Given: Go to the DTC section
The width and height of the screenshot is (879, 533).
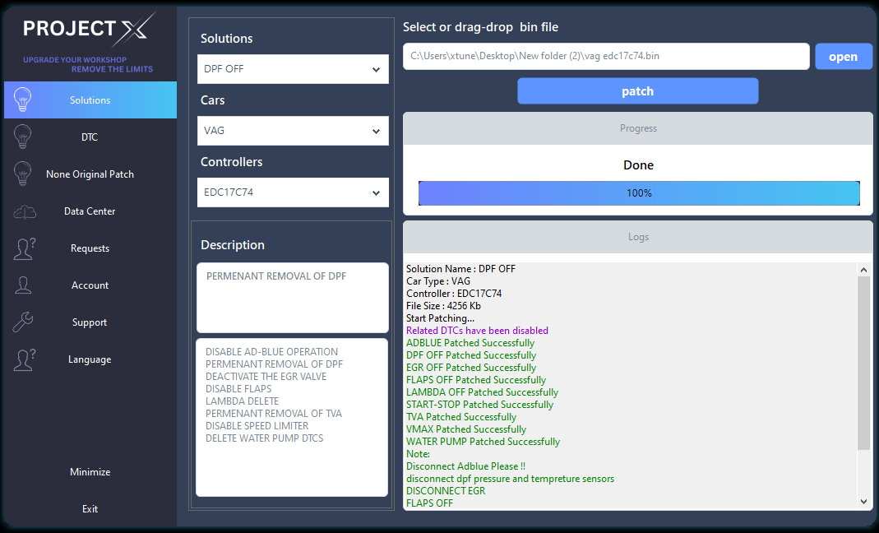Looking at the screenshot, I should point(90,137).
